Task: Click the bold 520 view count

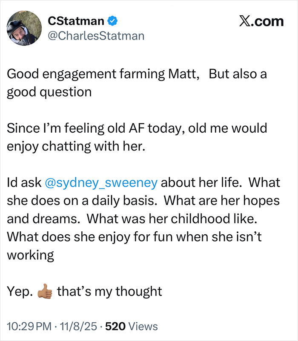Action: [x=115, y=327]
